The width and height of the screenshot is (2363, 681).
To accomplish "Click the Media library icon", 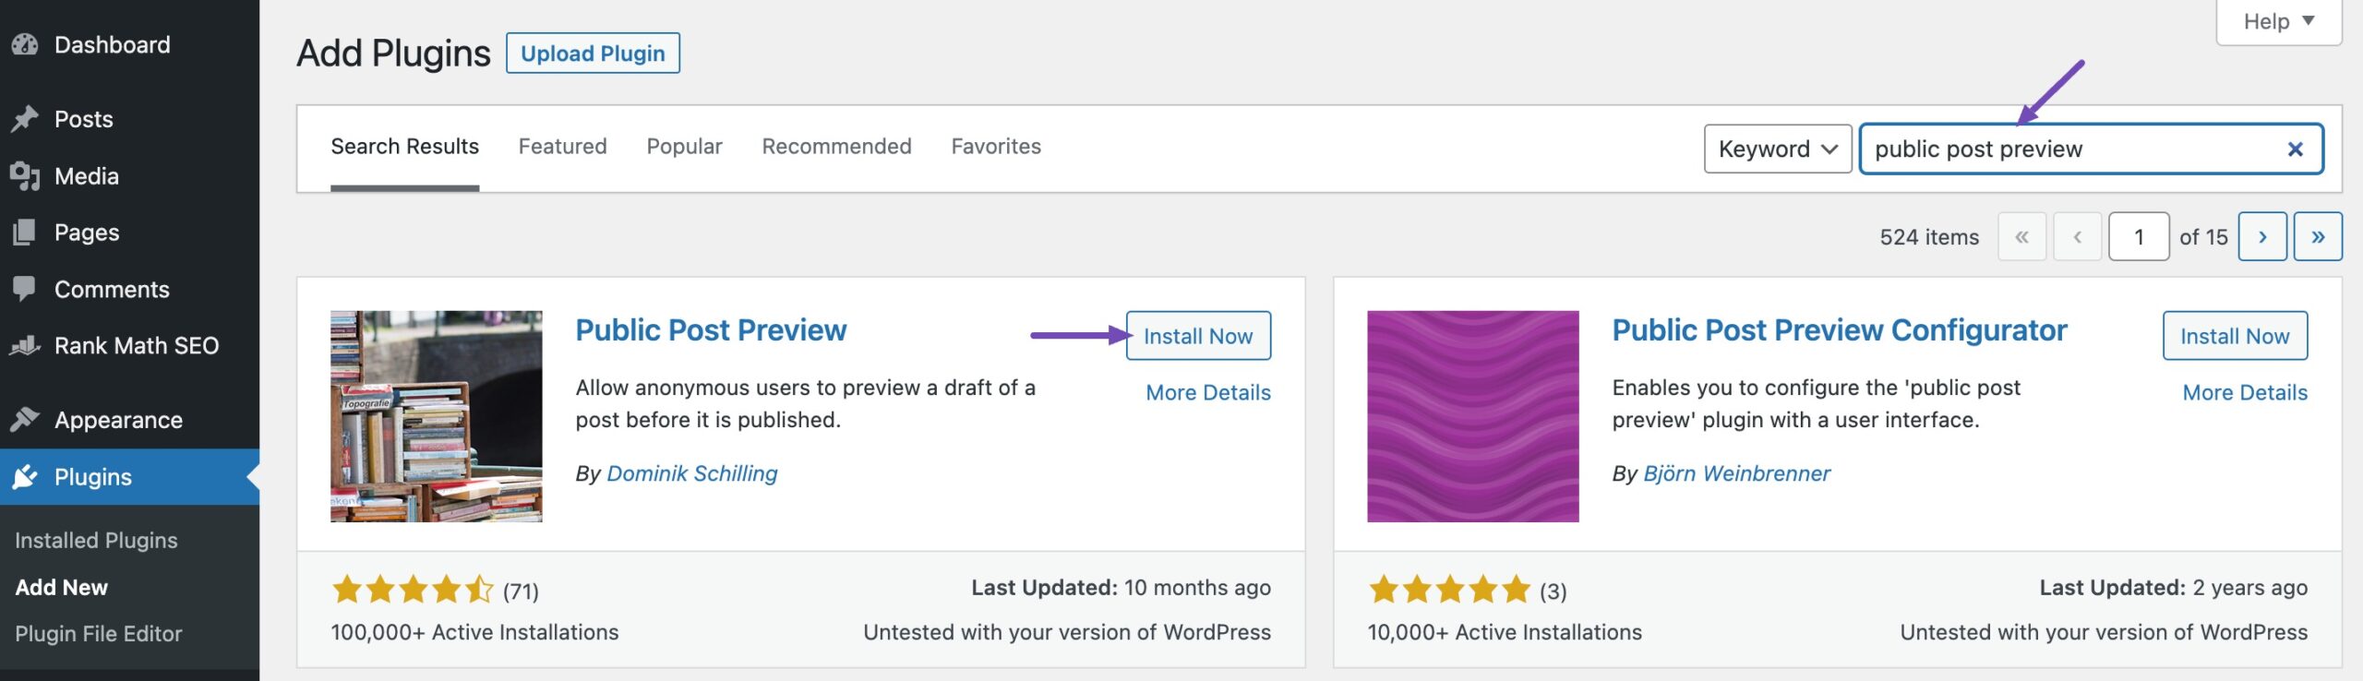I will pyautogui.click(x=25, y=175).
